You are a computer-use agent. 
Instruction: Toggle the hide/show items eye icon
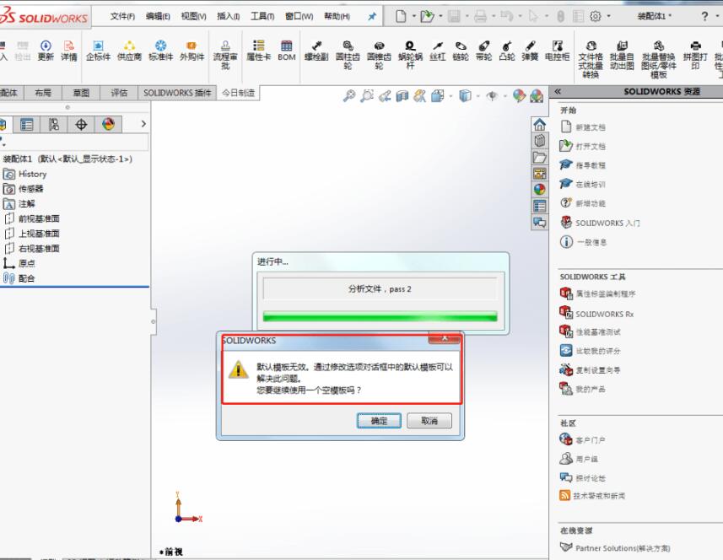pyautogui.click(x=490, y=96)
